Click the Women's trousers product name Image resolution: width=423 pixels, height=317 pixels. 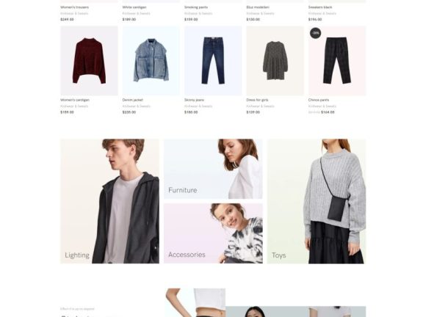[74, 7]
